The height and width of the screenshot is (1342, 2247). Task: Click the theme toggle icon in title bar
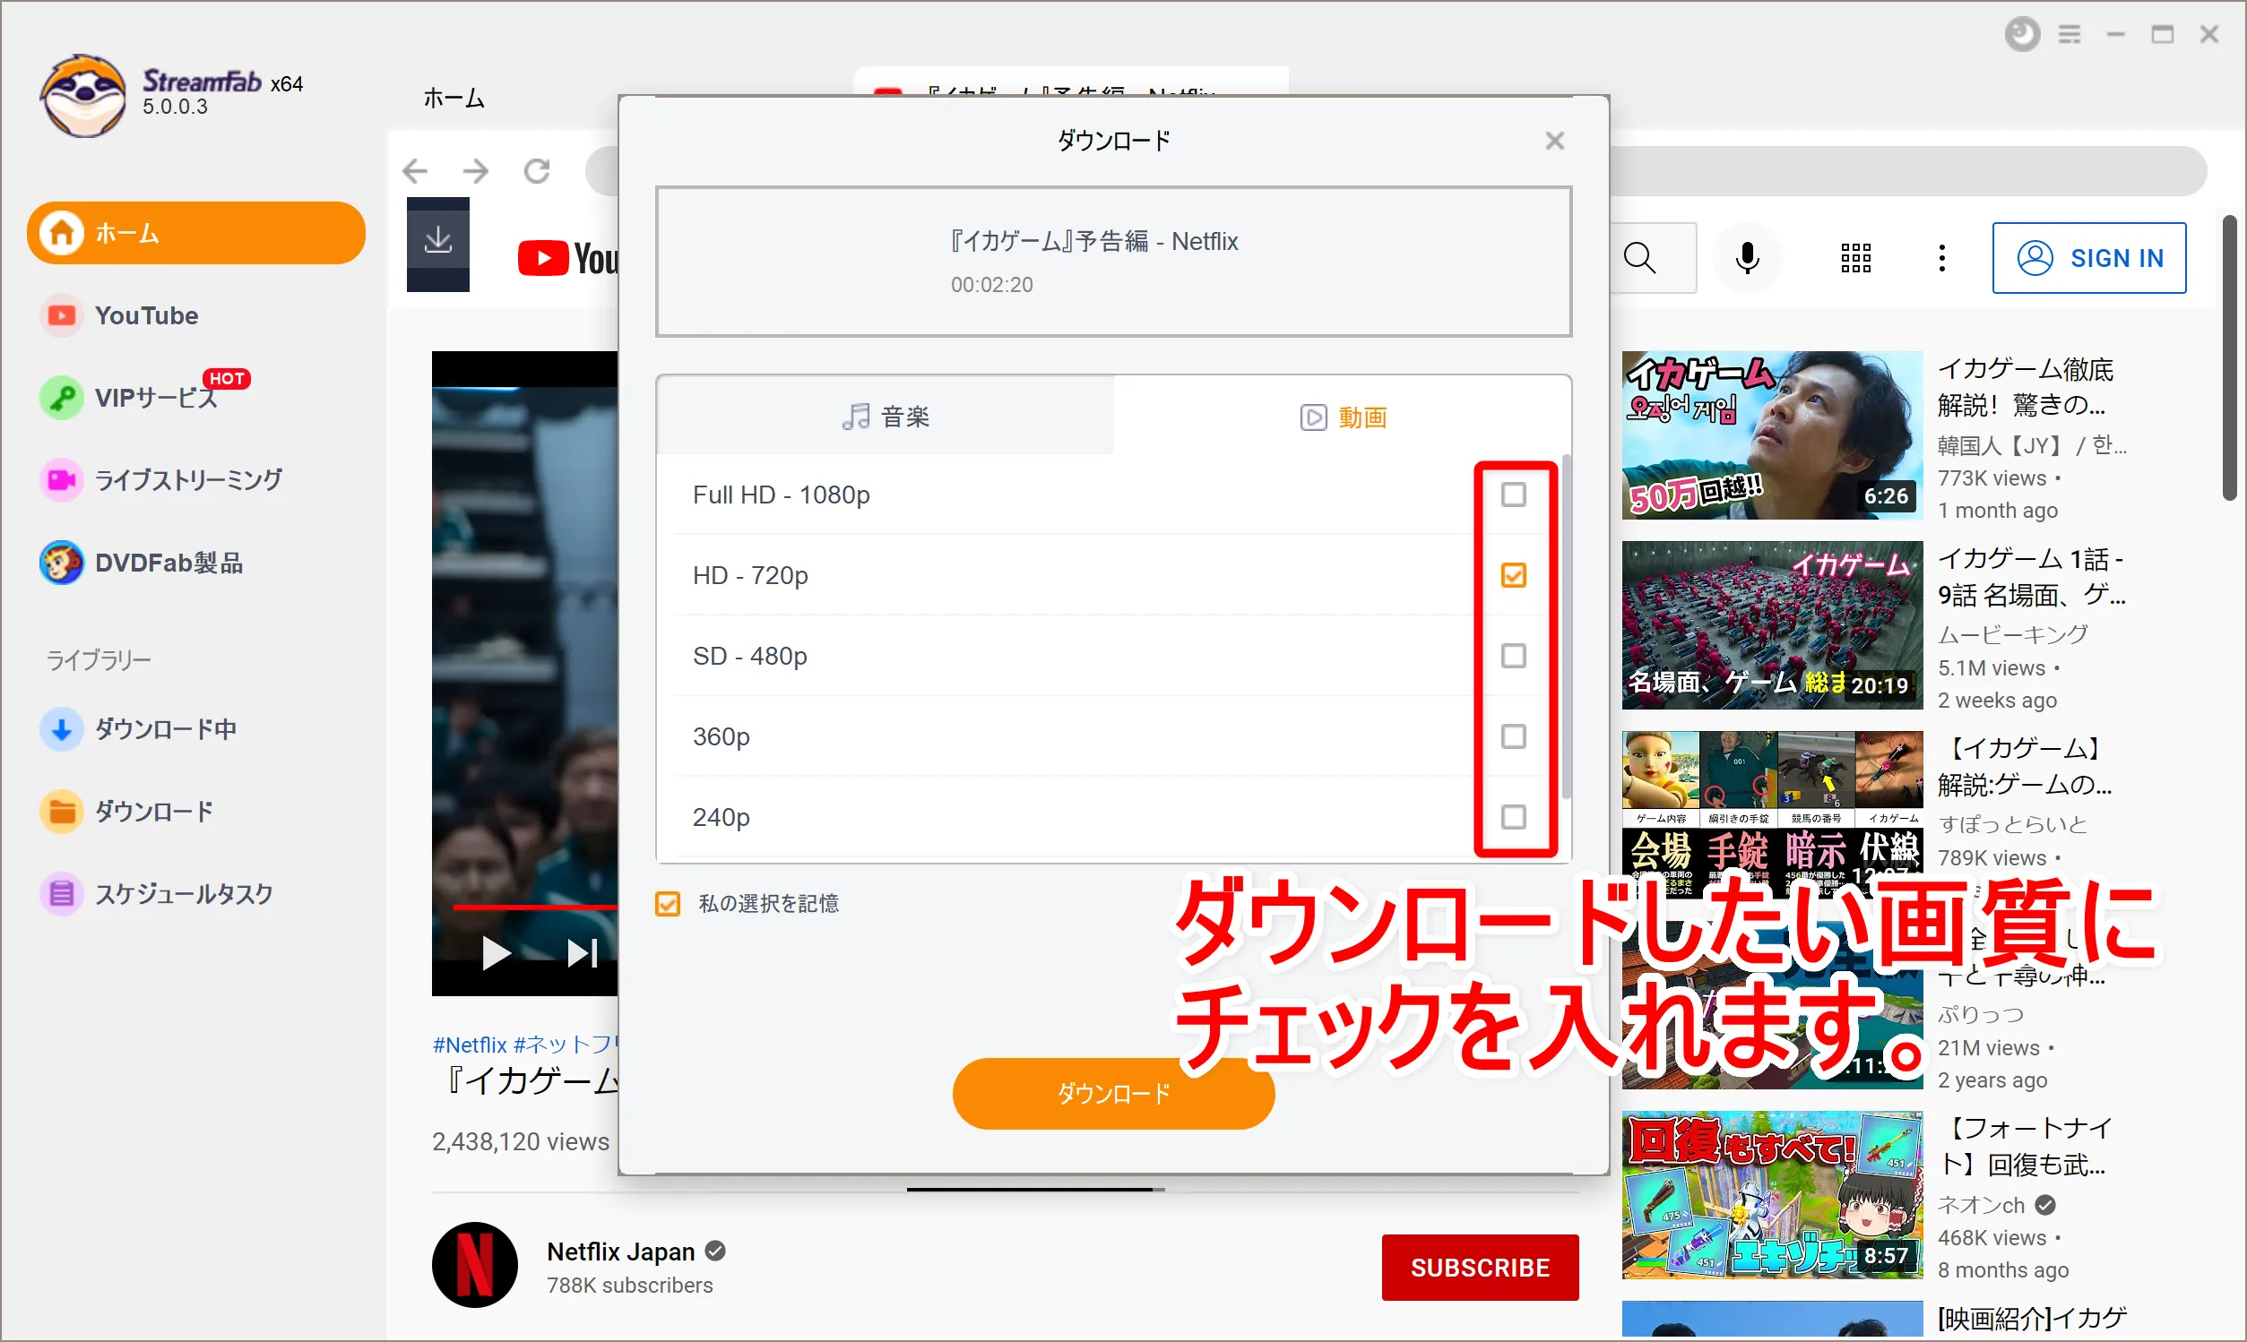pos(2022,34)
